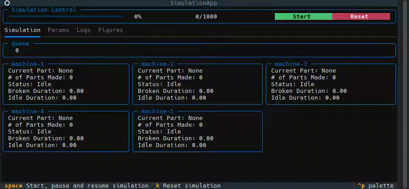Click machine-4 Broken Duration line
This screenshot has width=409, height=189.
pyautogui.click(x=46, y=138)
